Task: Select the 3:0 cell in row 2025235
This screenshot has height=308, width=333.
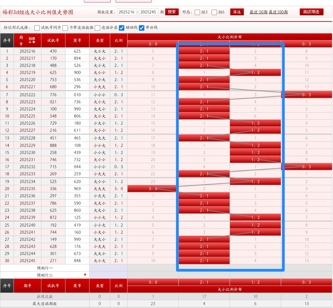Action: pos(153,188)
